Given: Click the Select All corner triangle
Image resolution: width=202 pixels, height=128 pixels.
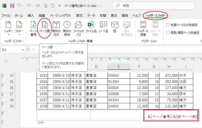Looking at the screenshot, I should 5,61.
